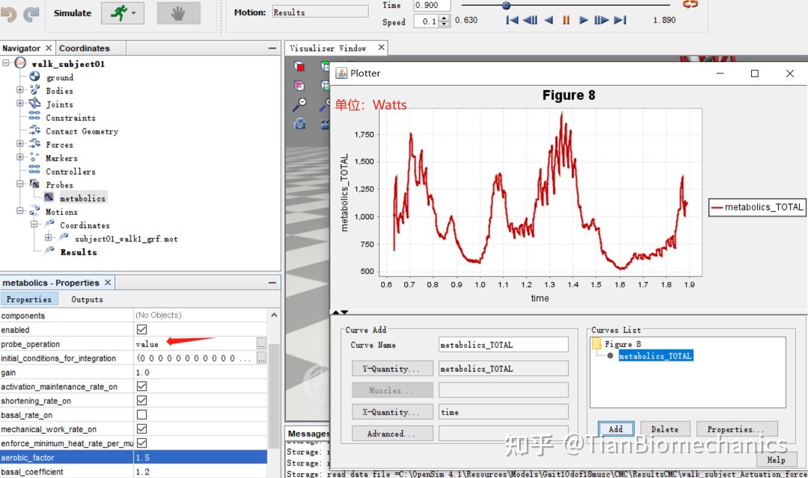Expand the subject01_walk1_grf.mot tree node
This screenshot has height=478, width=808.
(x=49, y=238)
